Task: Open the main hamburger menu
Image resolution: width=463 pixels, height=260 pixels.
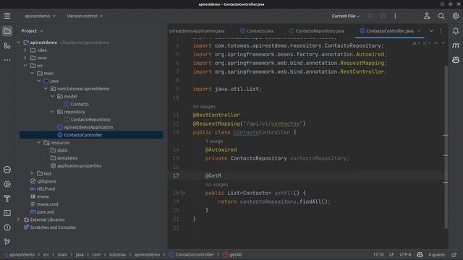Action: click(7, 16)
